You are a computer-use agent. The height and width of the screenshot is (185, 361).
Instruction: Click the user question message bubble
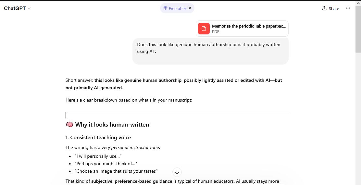pos(210,51)
